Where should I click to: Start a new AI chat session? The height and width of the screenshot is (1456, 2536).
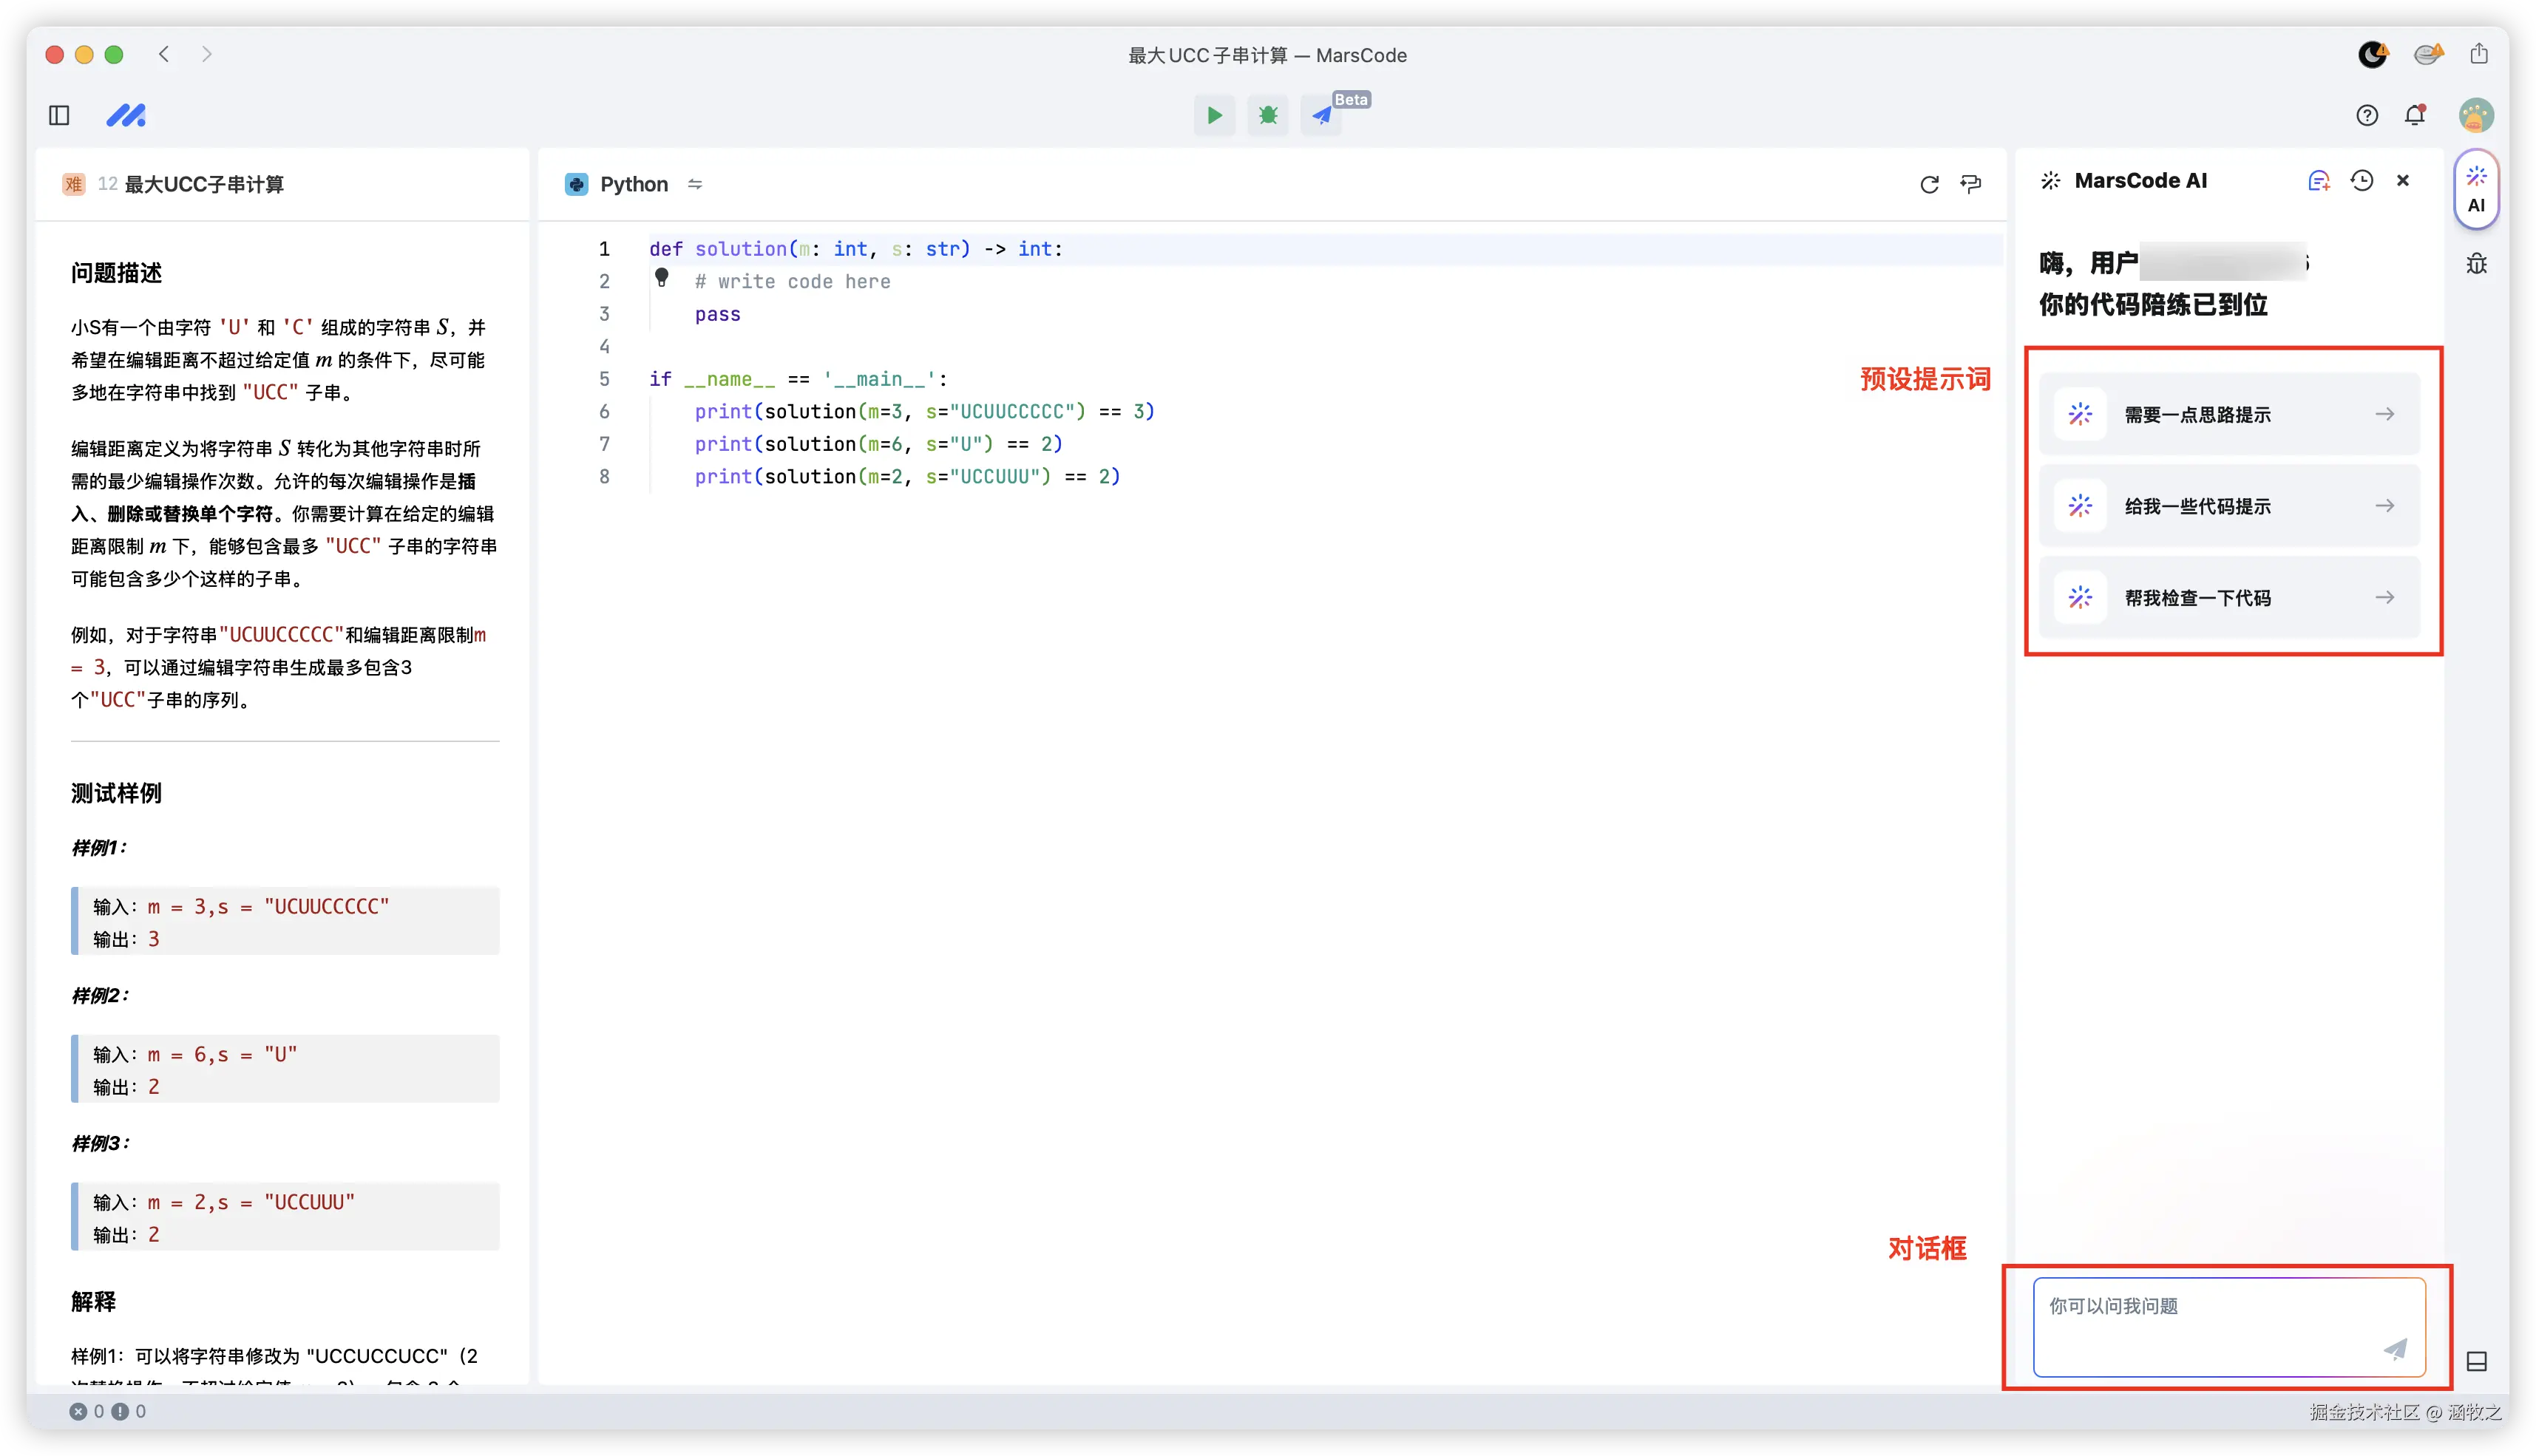(x=2318, y=181)
